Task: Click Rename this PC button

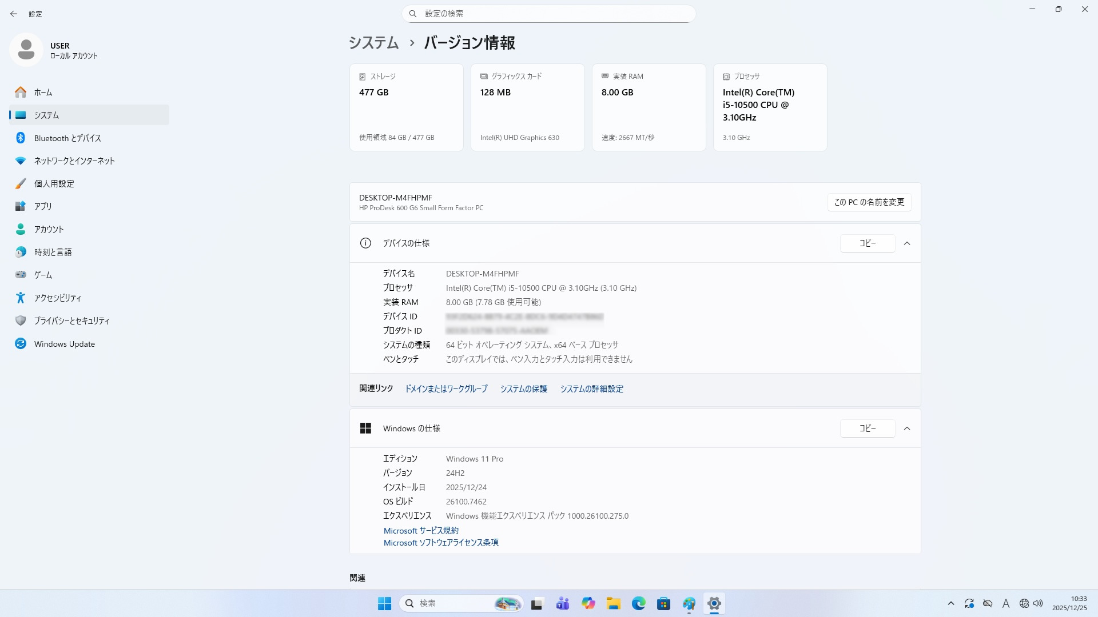Action: (869, 202)
